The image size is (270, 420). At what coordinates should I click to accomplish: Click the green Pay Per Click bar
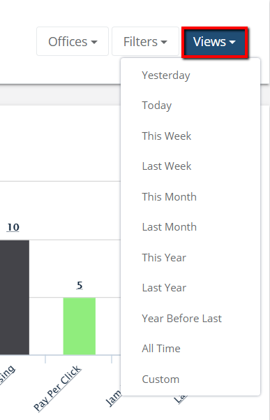point(80,326)
